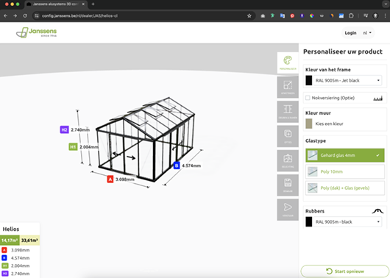Select Gehard glas 4mm glass type

[344, 155]
